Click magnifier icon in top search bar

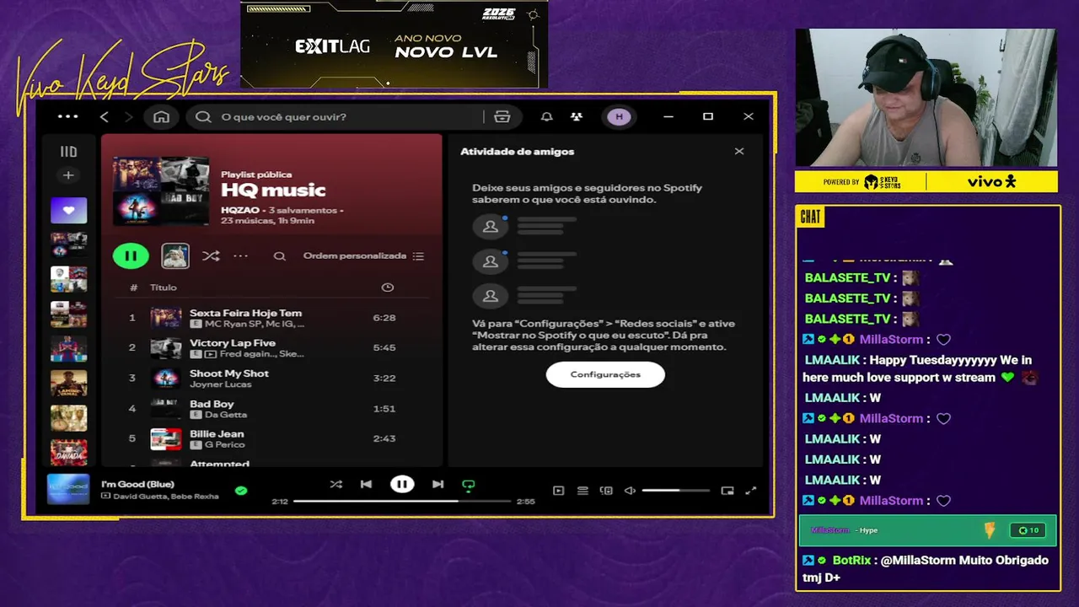coord(203,116)
